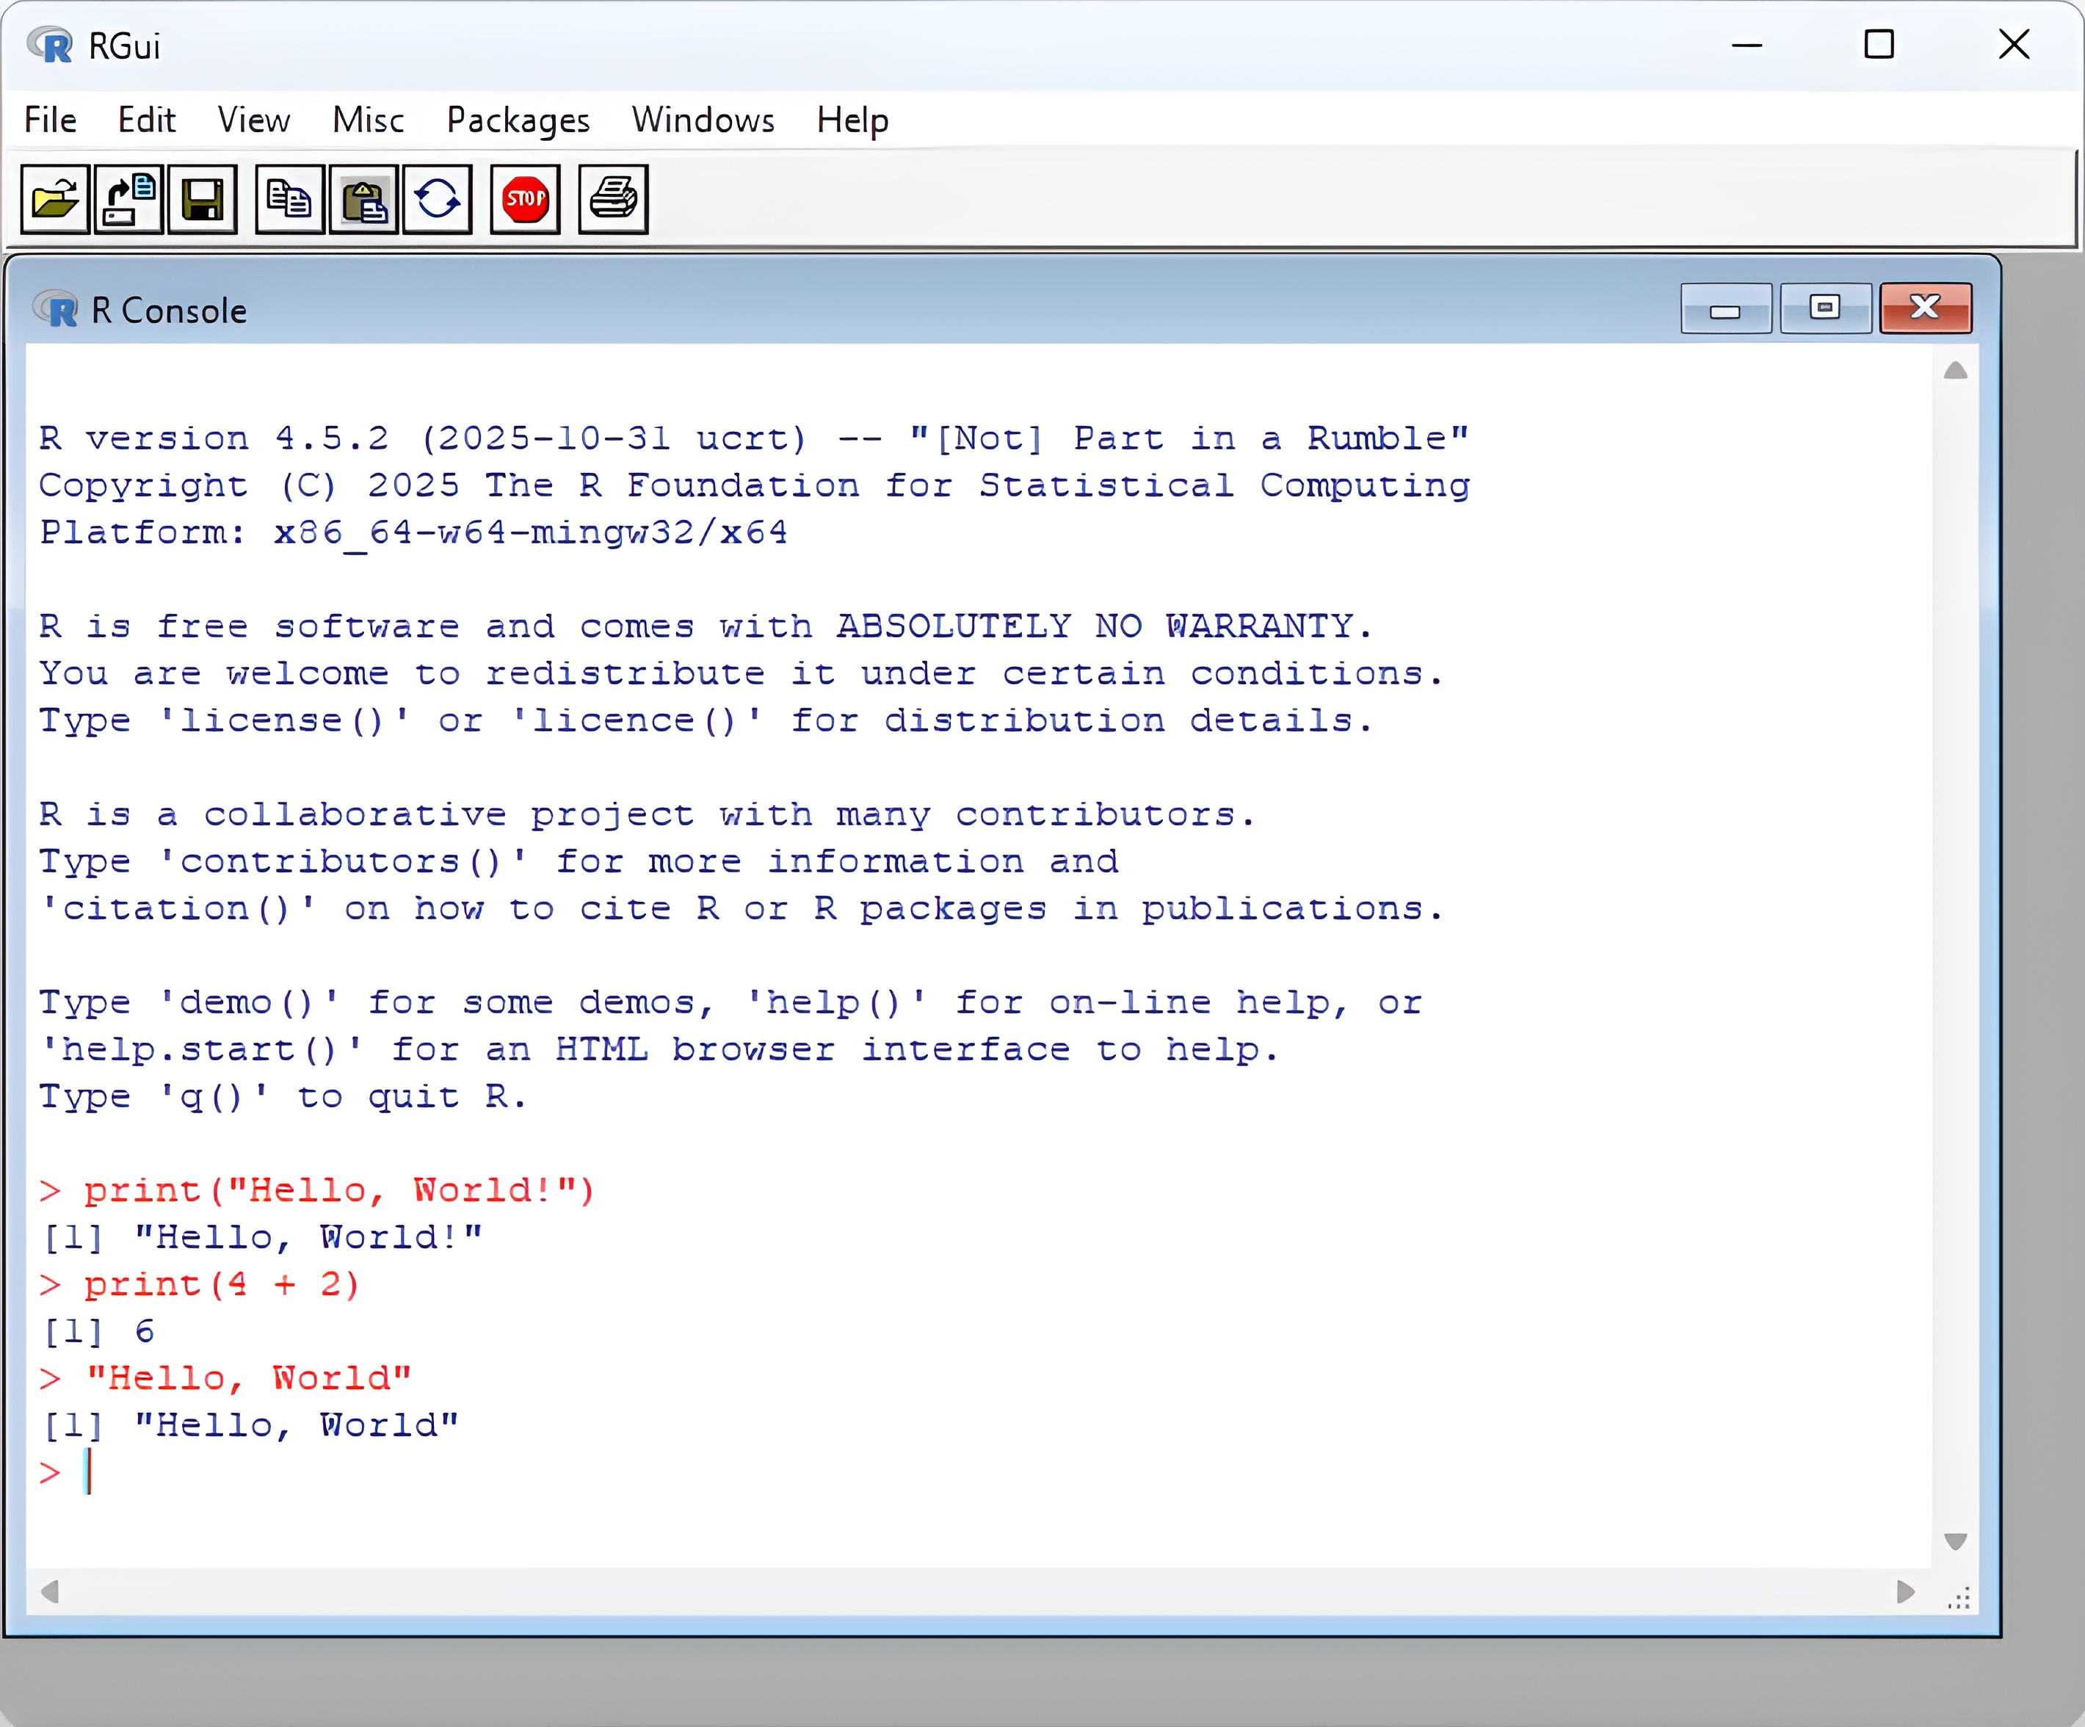Click the Print printer icon
2085x1727 pixels.
(x=612, y=200)
